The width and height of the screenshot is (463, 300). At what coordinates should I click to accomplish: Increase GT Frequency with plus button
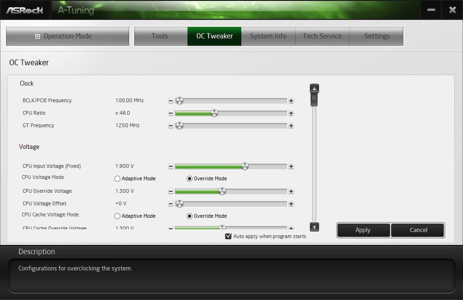click(291, 126)
